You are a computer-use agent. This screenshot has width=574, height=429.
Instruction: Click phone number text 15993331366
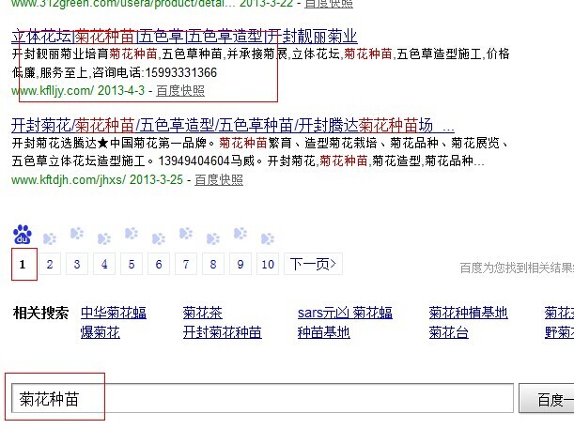pyautogui.click(x=180, y=72)
